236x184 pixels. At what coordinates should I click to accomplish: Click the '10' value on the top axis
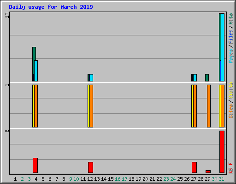pyautogui.click(x=7, y=15)
